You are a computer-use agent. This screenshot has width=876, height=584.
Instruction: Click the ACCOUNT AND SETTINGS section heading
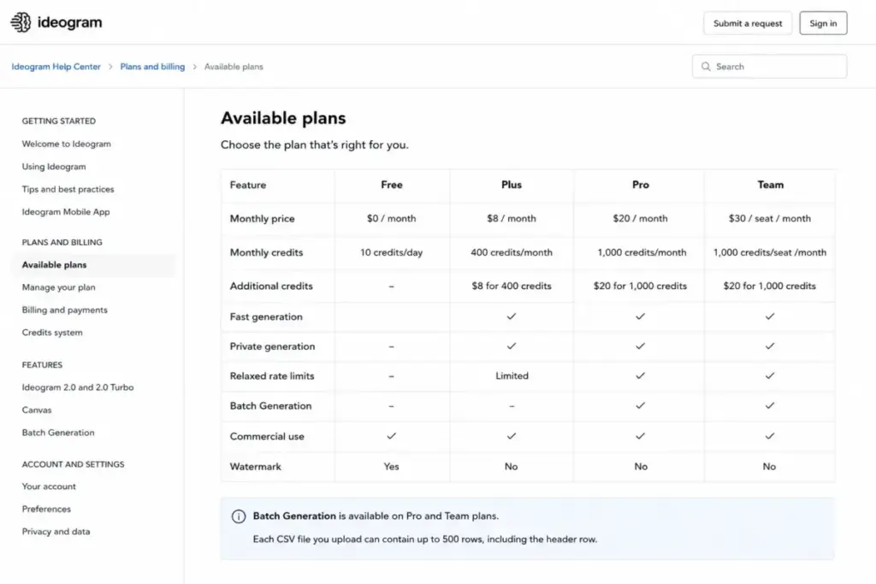[74, 464]
